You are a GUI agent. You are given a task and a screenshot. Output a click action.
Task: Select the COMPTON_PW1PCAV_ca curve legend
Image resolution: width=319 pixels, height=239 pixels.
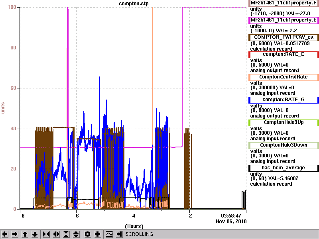click(x=284, y=37)
